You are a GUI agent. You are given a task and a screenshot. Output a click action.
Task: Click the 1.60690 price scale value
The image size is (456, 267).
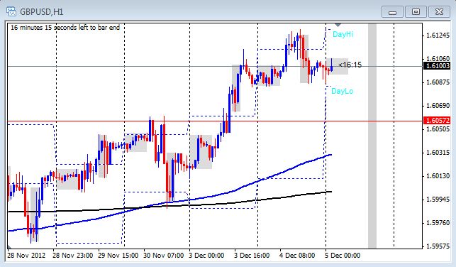coord(438,105)
